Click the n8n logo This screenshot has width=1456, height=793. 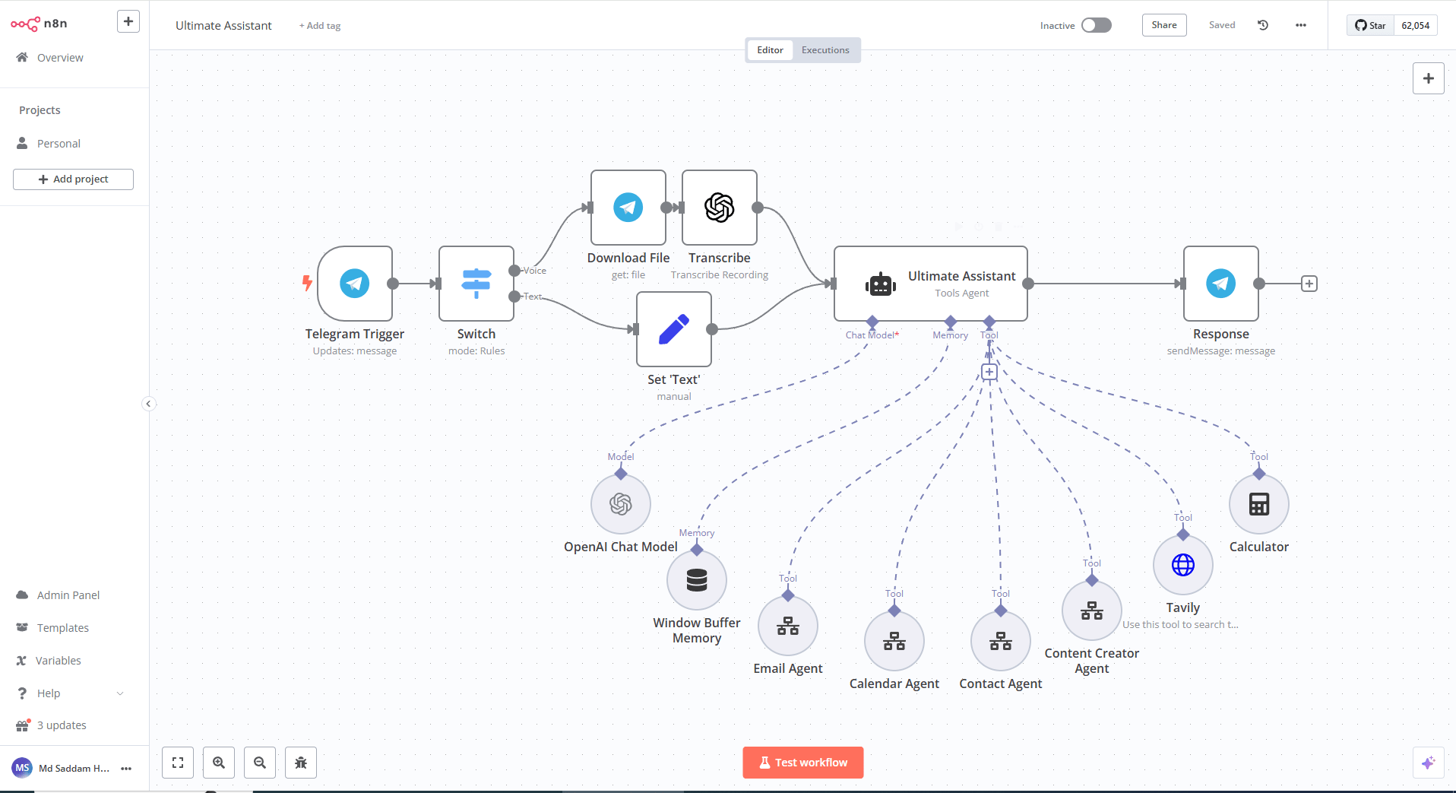point(40,24)
